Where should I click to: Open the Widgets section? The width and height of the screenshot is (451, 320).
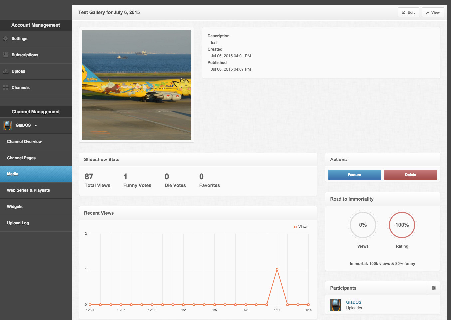coord(36,207)
